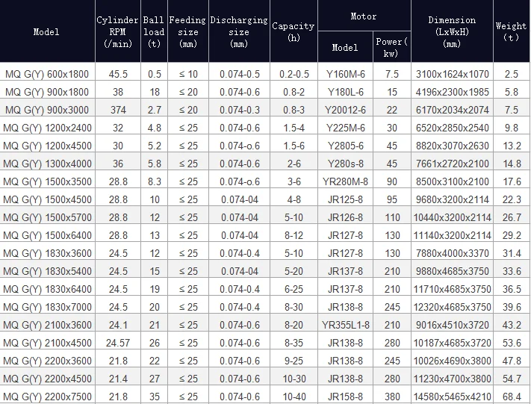Click the 374 cylinder RPM value
Screen dimensions: 531x404
tap(118, 110)
